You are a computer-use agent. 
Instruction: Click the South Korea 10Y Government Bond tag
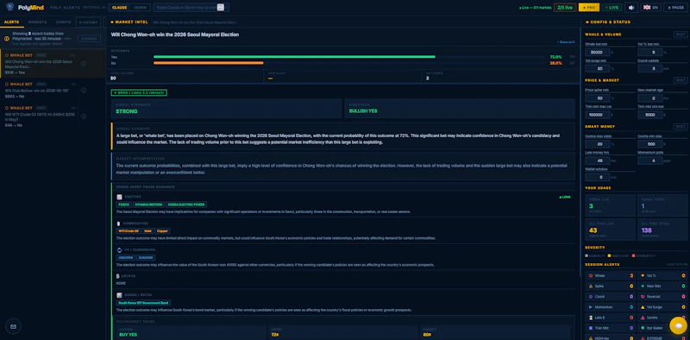[x=143, y=303]
